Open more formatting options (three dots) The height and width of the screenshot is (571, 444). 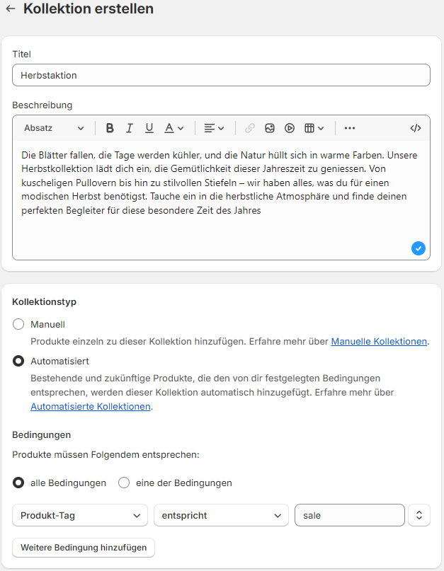click(350, 128)
